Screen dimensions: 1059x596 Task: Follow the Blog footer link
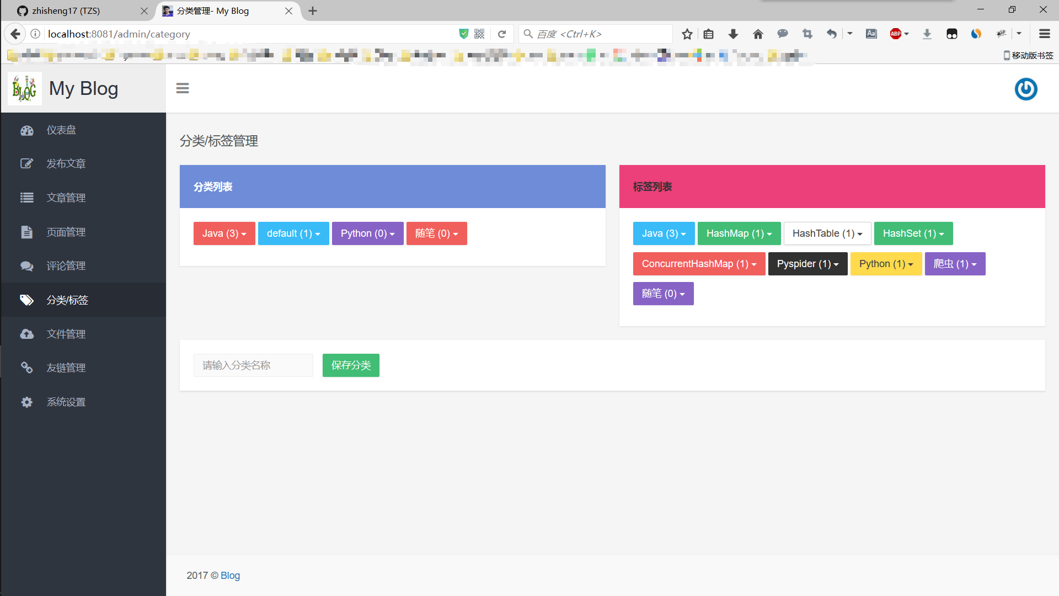point(230,576)
